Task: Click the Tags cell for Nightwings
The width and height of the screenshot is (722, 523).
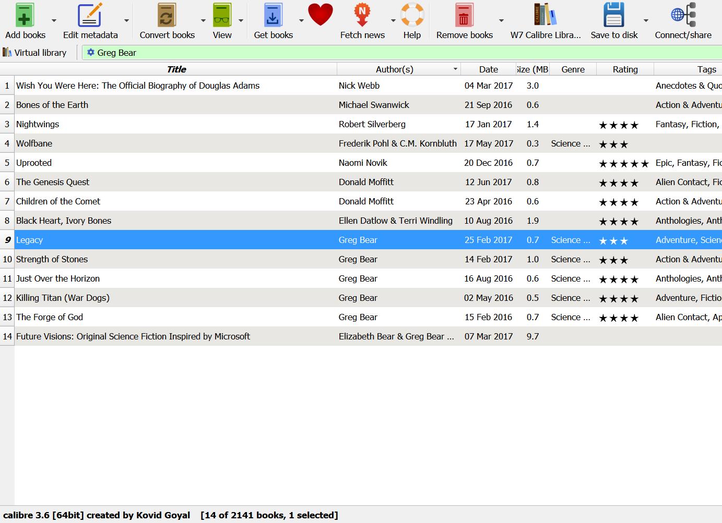Action: coord(688,124)
